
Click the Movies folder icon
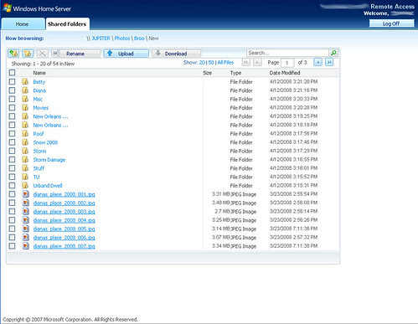[x=25, y=107]
